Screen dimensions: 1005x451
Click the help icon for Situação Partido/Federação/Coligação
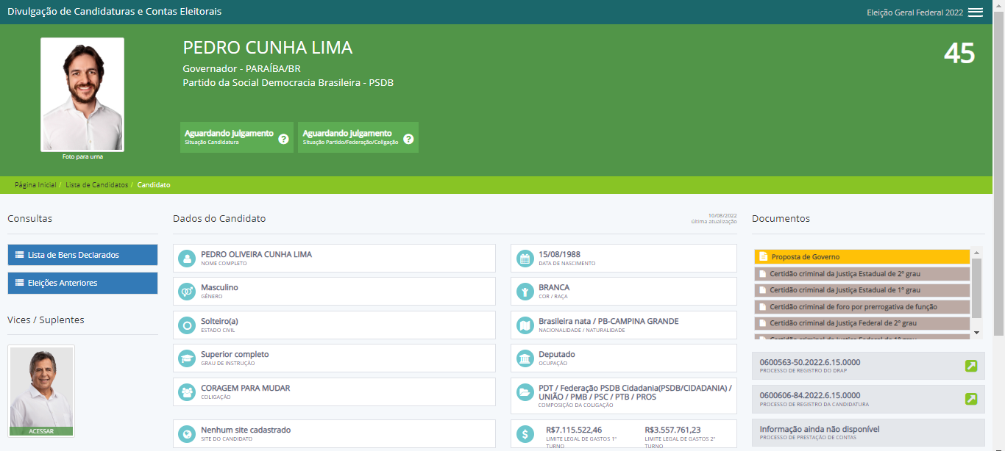(x=408, y=139)
